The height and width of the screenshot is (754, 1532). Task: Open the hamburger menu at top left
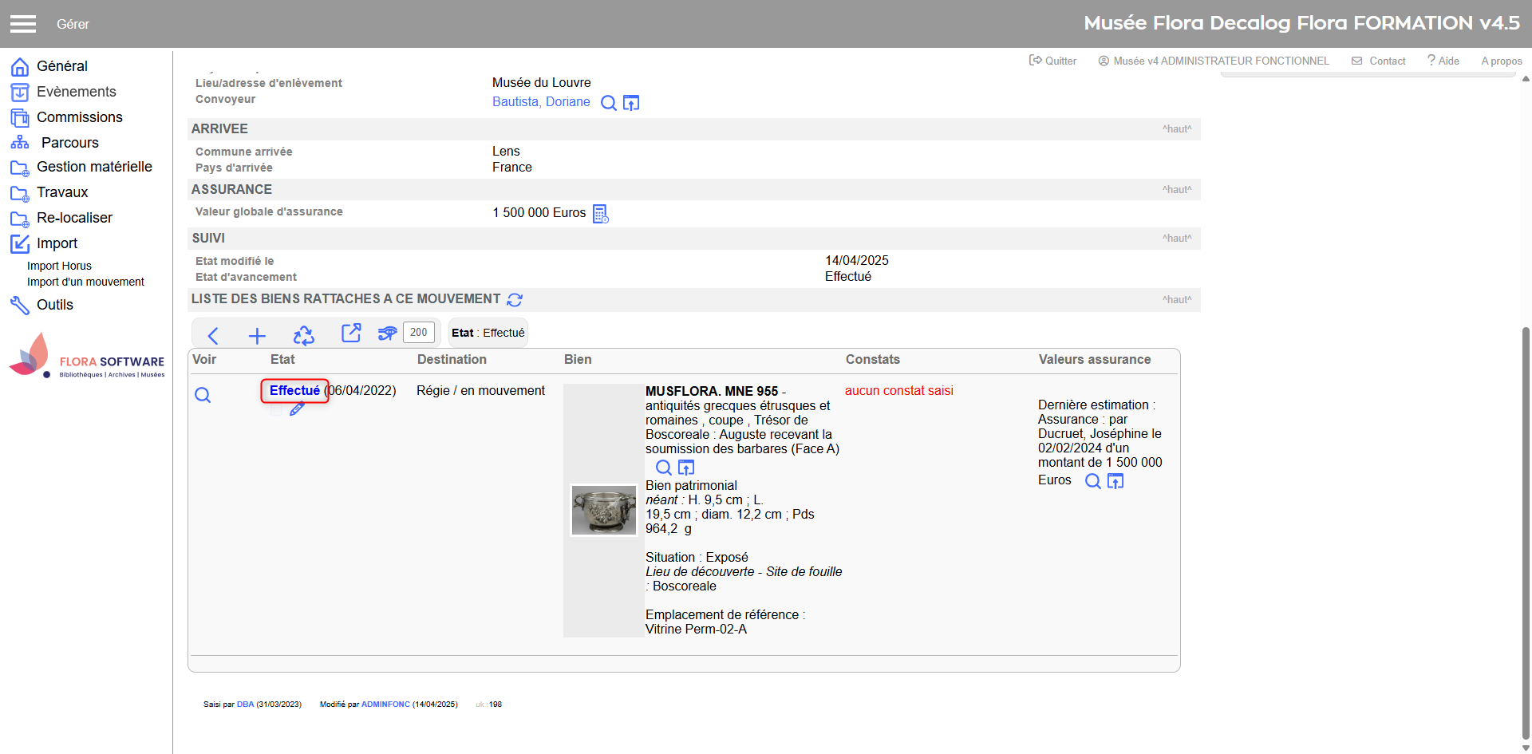[x=23, y=24]
